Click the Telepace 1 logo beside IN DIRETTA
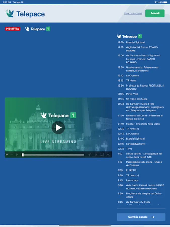This screenshot has width=170, height=227. (x=38, y=29)
